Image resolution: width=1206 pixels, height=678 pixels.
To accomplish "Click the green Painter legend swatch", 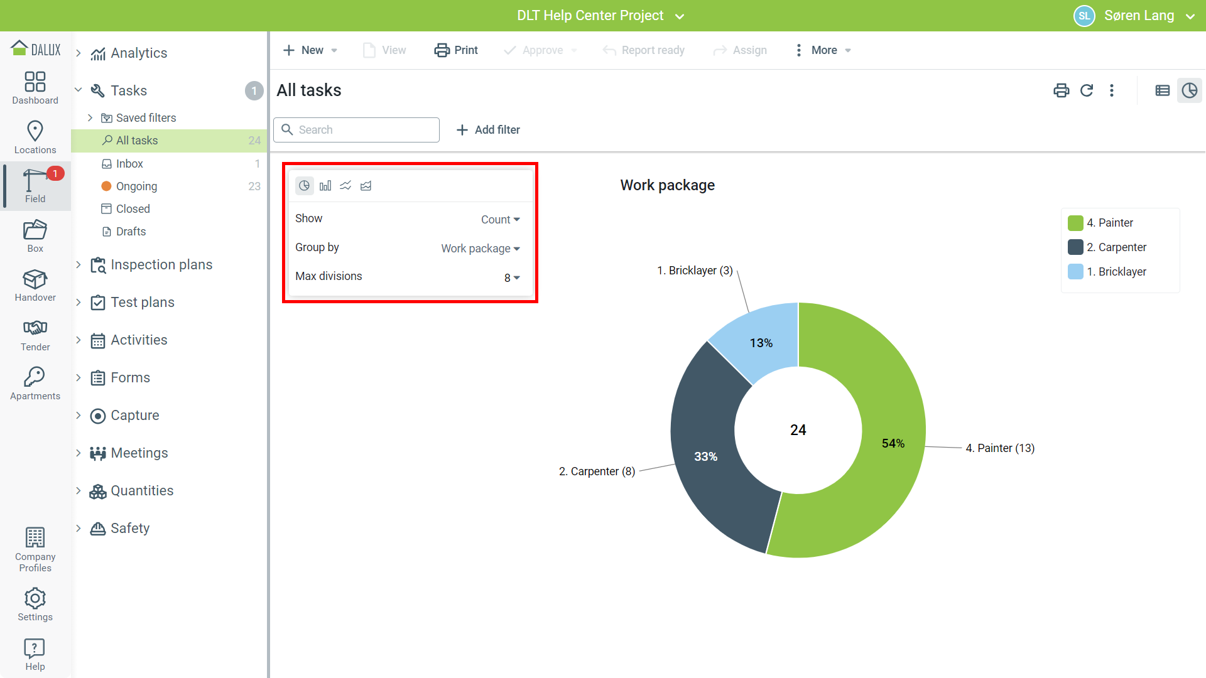I will pos(1075,223).
